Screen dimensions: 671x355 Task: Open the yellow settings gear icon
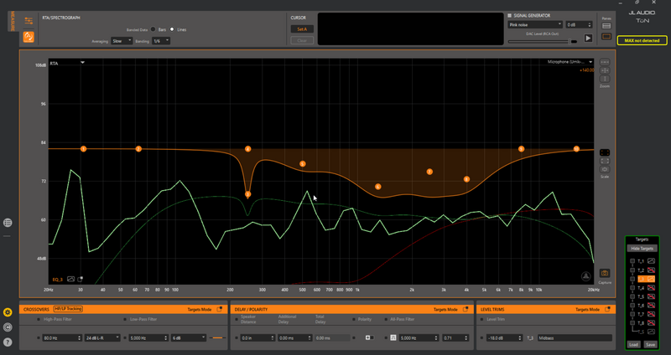[8, 312]
